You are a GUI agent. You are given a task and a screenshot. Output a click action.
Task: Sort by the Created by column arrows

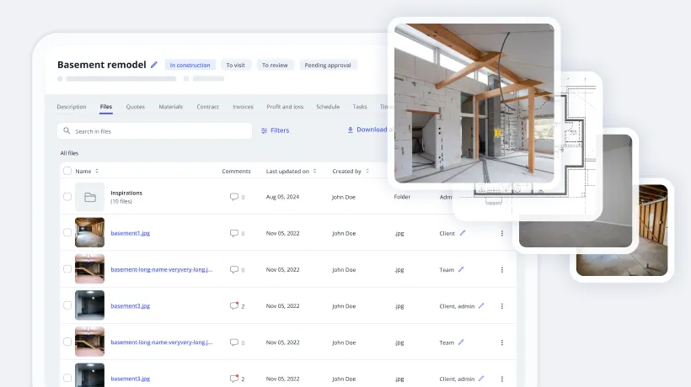367,171
